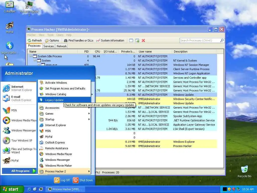Select the Process Hacker description row
Viewport: 257px width, 193px height.
pos(156,146)
